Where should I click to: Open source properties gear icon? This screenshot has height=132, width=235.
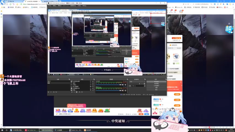[x=77, y=92]
